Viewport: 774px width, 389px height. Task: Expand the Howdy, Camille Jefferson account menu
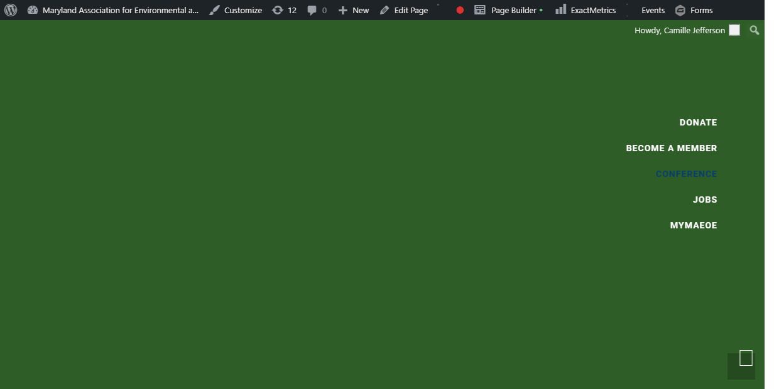pyautogui.click(x=679, y=30)
